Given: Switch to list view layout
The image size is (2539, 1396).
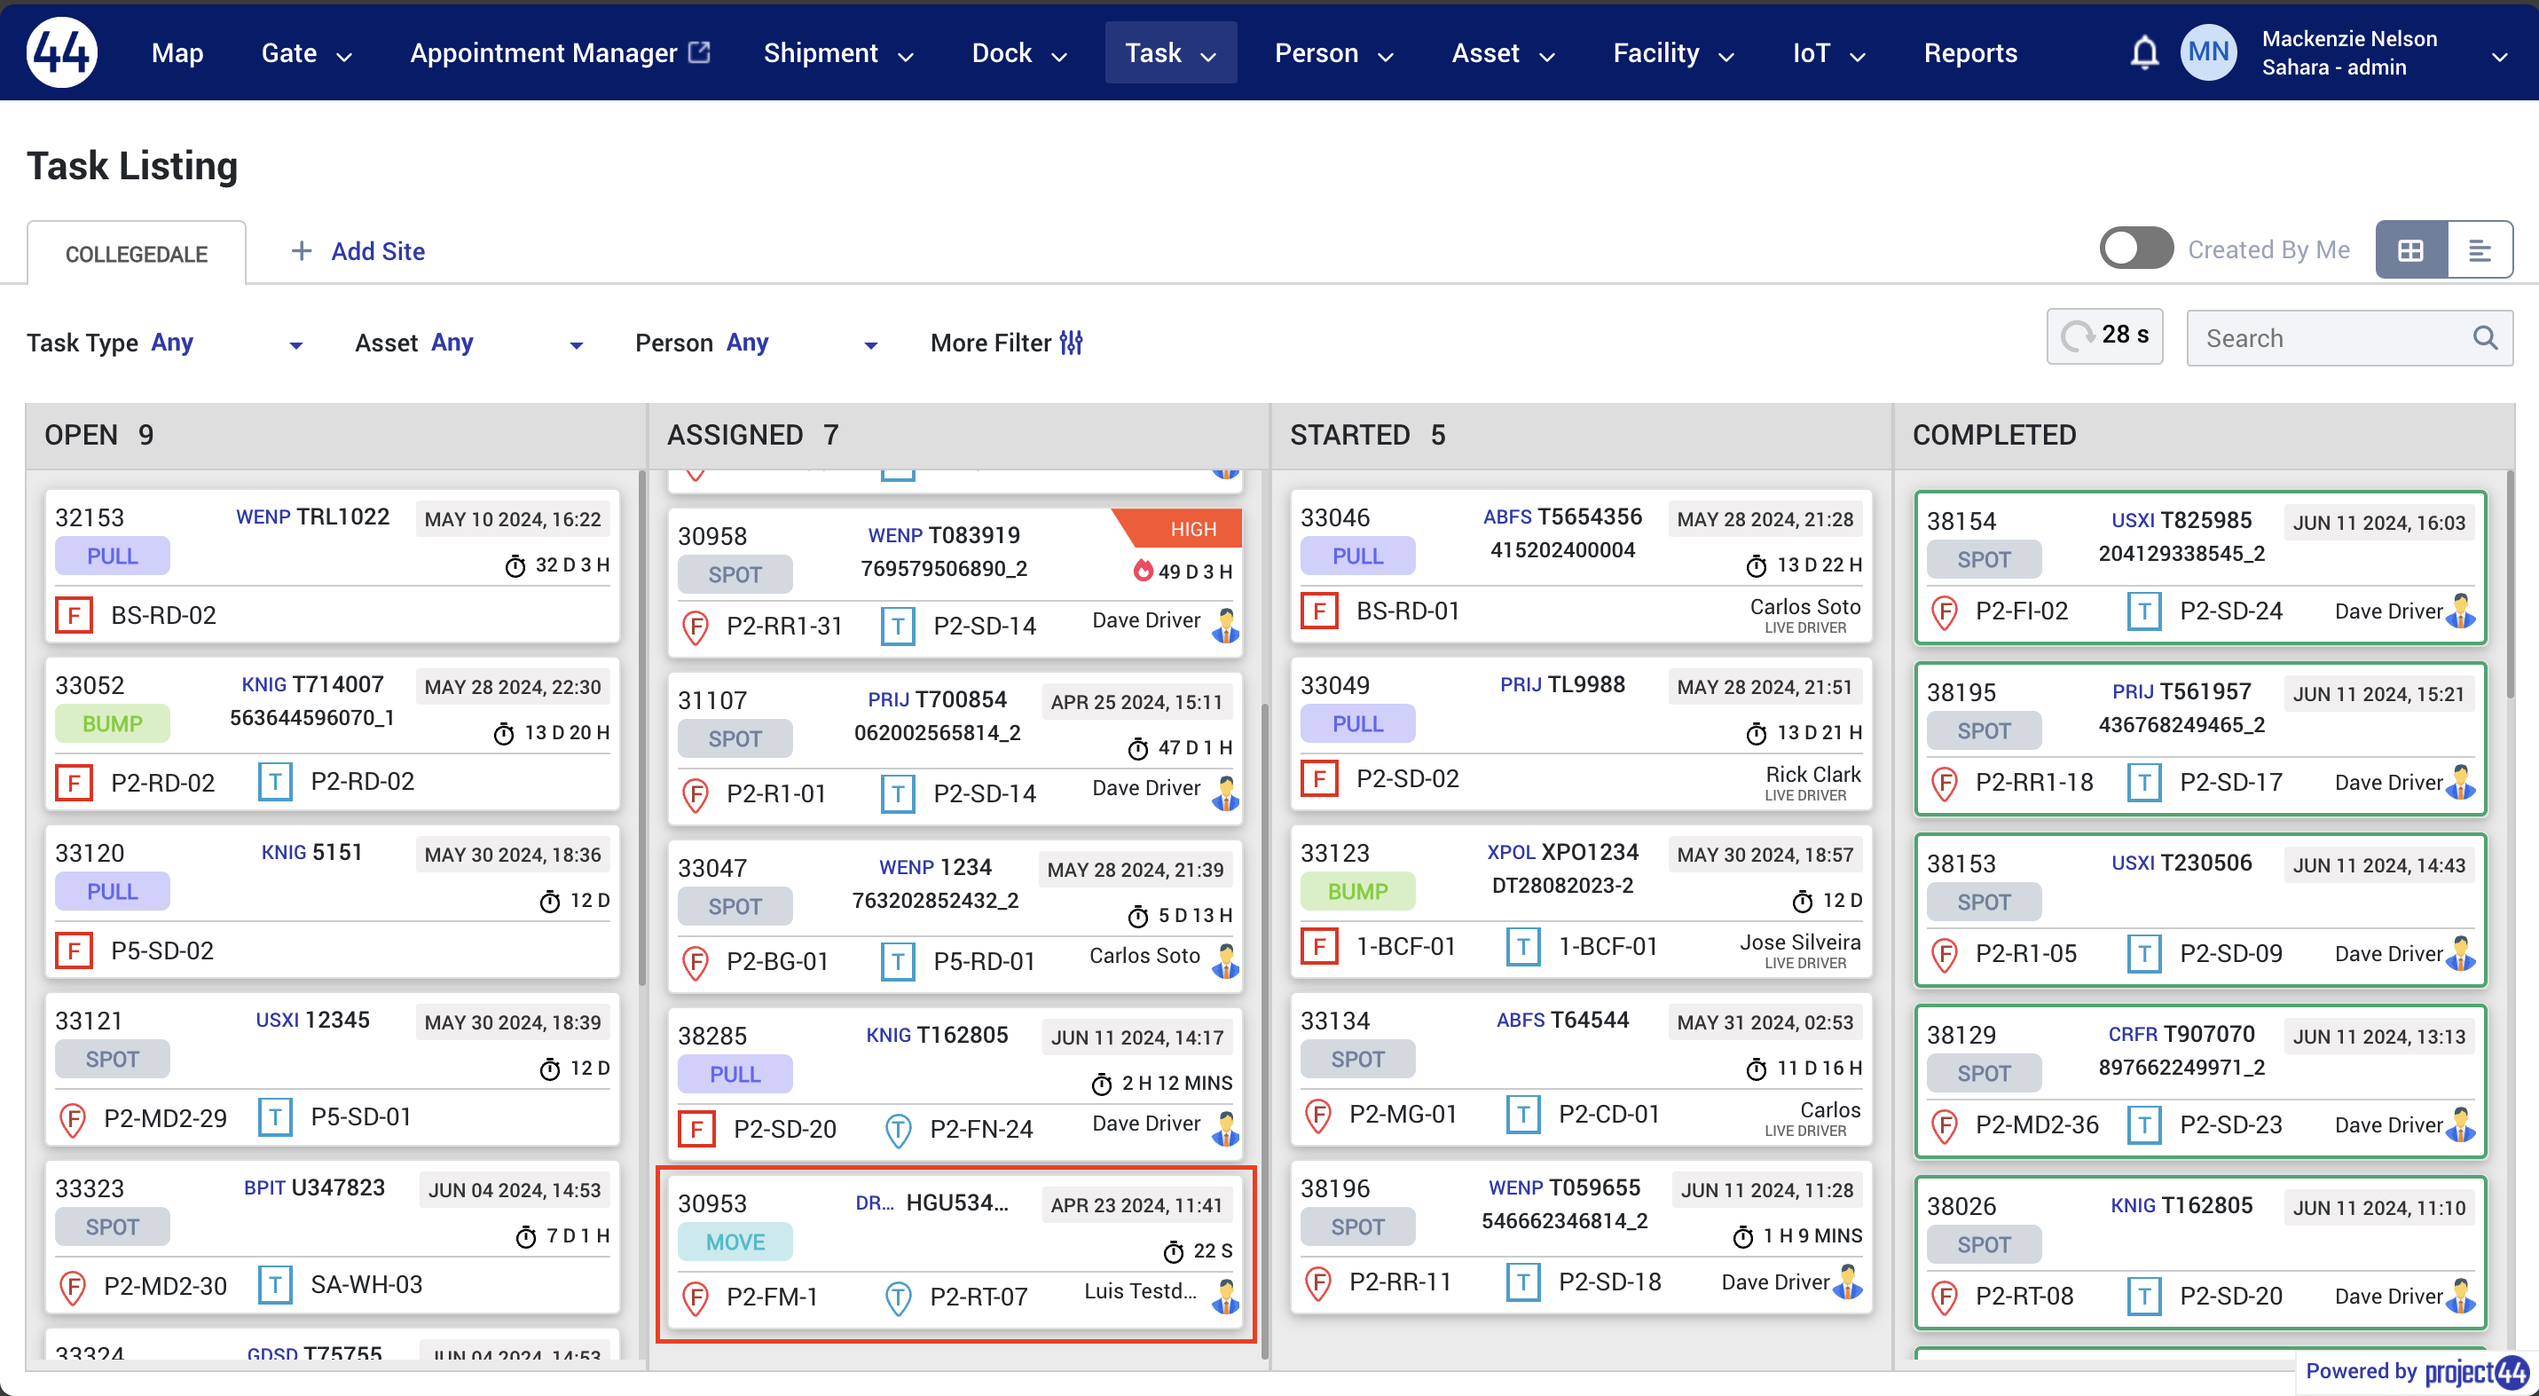Looking at the screenshot, I should [2479, 250].
